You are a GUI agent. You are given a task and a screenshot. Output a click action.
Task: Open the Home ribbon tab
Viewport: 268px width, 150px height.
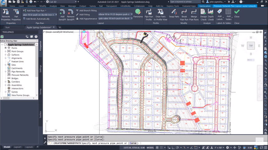click(x=12, y=6)
